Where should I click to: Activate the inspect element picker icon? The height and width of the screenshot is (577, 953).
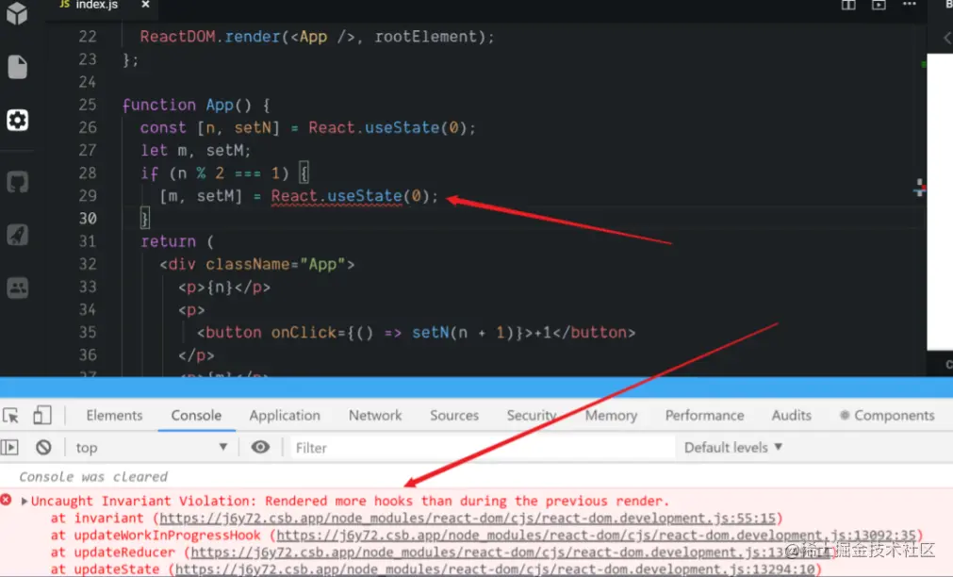coord(11,415)
